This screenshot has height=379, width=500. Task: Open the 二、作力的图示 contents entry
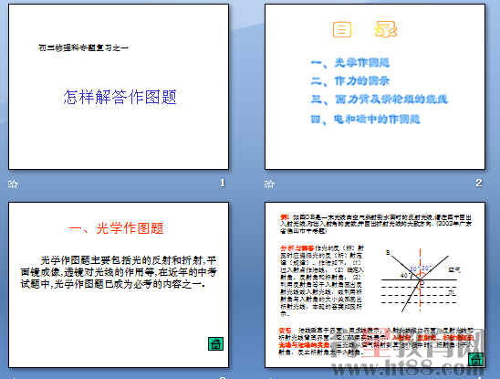pyautogui.click(x=350, y=80)
